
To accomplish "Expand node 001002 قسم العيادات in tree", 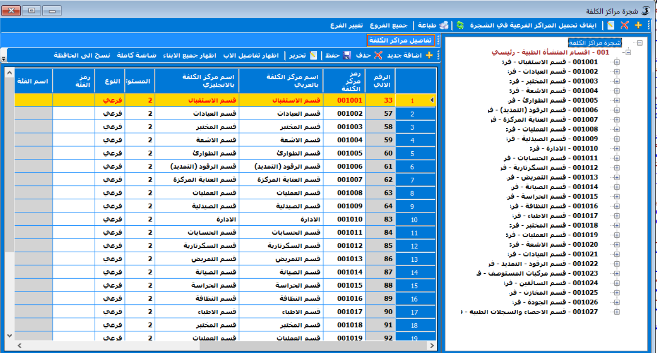I will (617, 72).
